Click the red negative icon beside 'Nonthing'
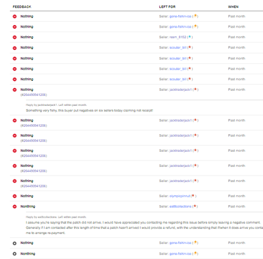Image resolution: width=263 pixels, height=259 pixels. (x=14, y=206)
